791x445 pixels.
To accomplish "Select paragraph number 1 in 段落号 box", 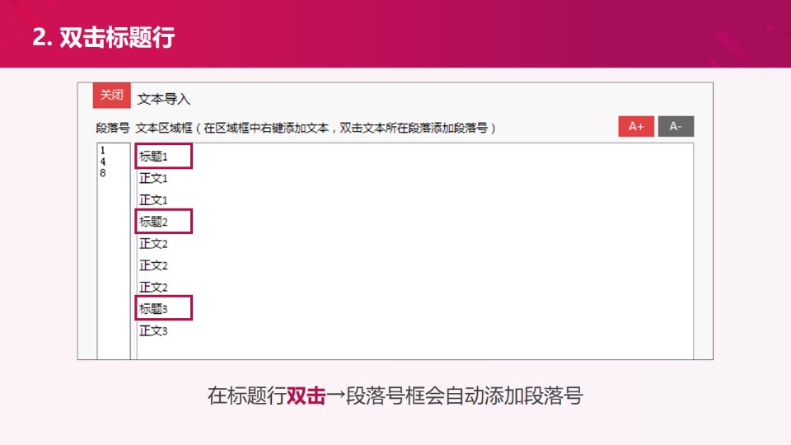I will pos(103,151).
